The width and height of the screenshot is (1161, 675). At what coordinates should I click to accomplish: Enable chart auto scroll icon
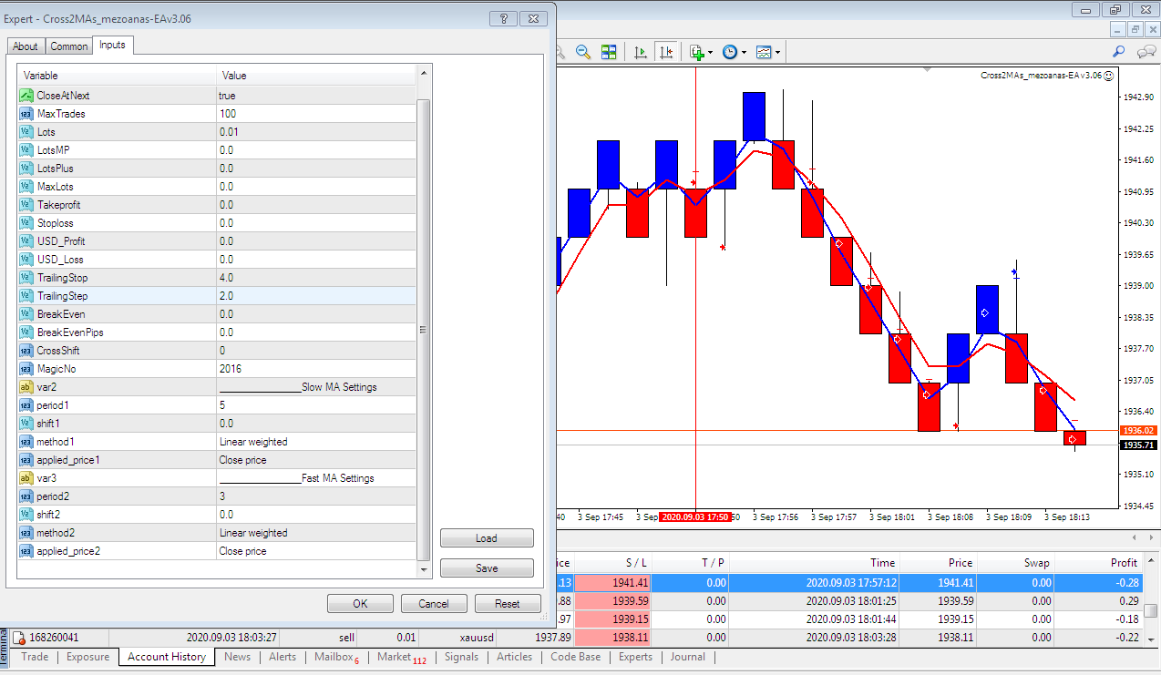(x=641, y=52)
